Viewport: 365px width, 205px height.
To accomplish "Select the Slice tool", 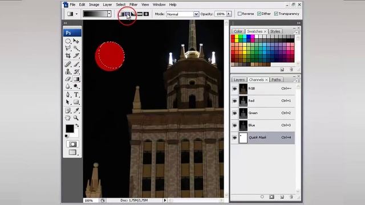I will (x=76, y=56).
